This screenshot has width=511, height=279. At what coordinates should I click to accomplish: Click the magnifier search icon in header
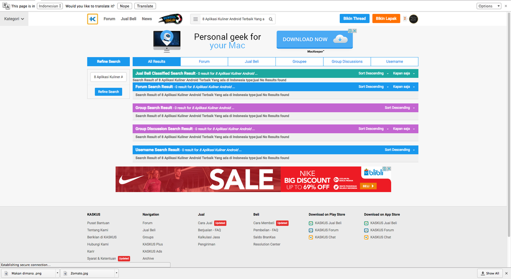click(x=271, y=19)
